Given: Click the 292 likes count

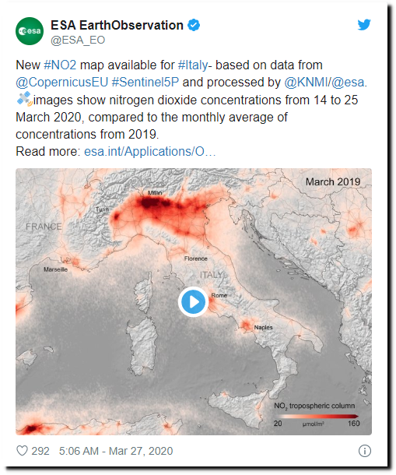Looking at the screenshot, I should (x=40, y=451).
